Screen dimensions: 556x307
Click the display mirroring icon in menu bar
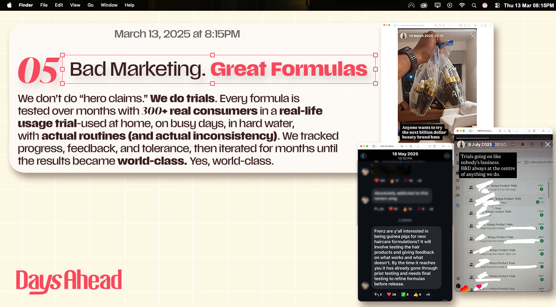click(x=438, y=5)
